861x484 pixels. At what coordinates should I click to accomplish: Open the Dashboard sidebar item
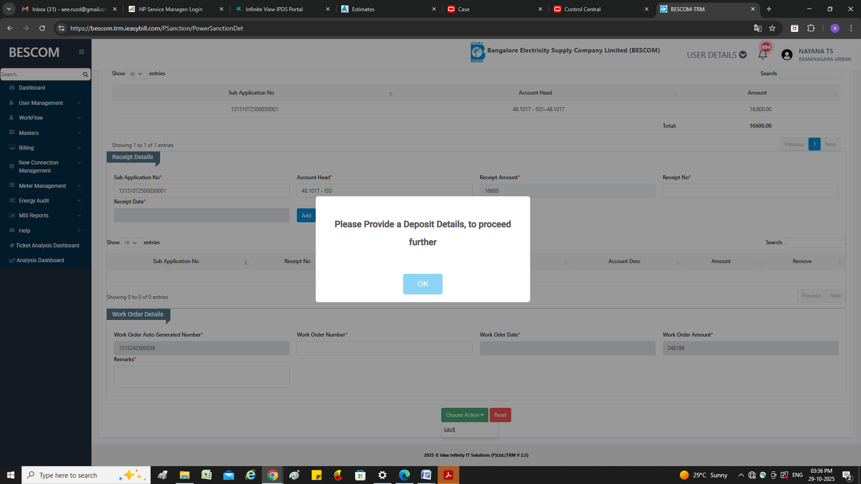(x=32, y=88)
